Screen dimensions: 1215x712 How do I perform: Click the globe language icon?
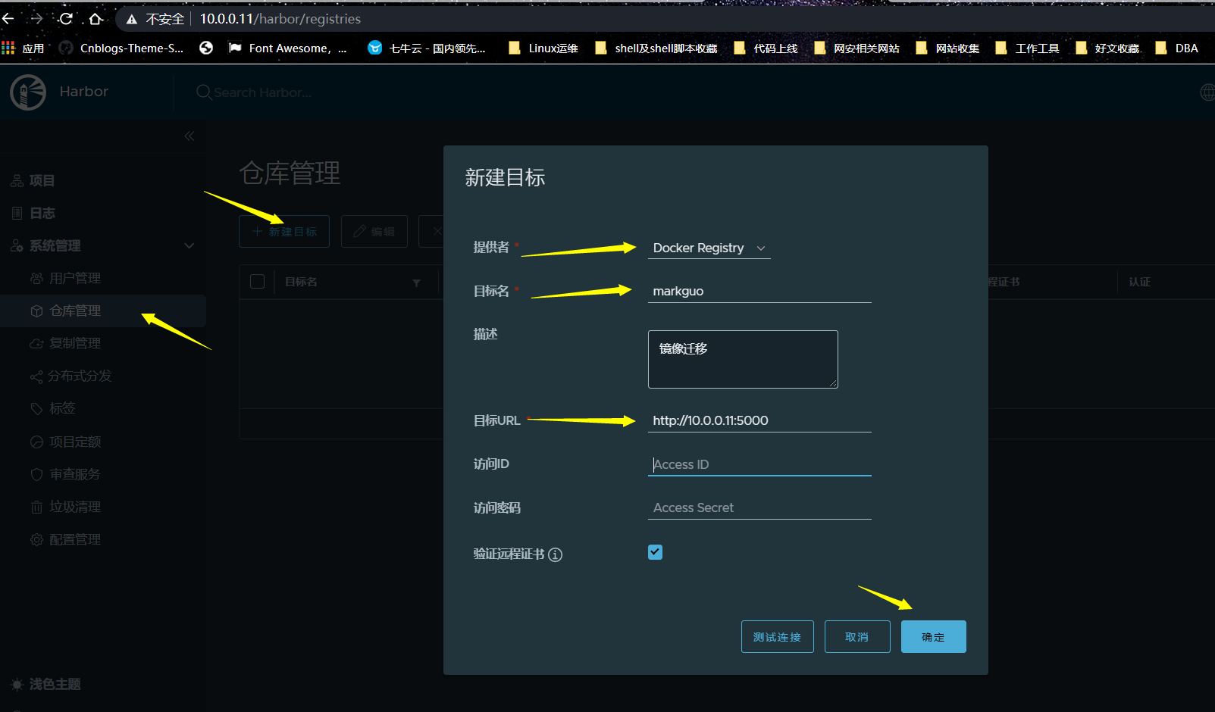[x=1207, y=92]
